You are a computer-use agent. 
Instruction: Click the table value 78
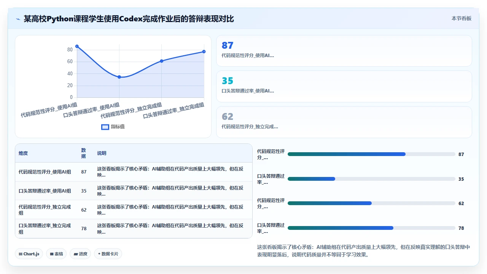coord(84,229)
